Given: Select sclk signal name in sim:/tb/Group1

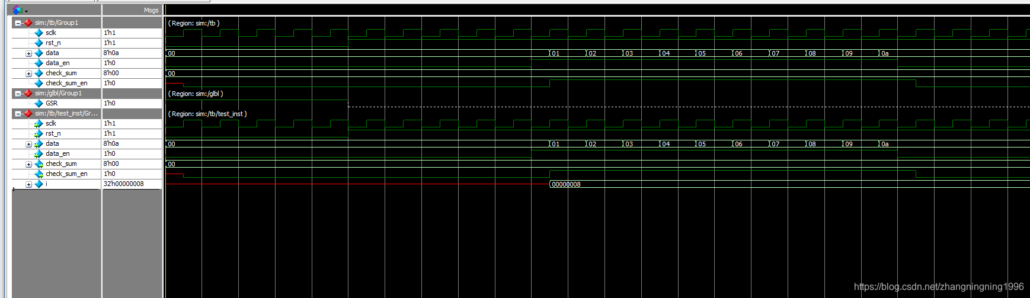Looking at the screenshot, I should point(51,33).
